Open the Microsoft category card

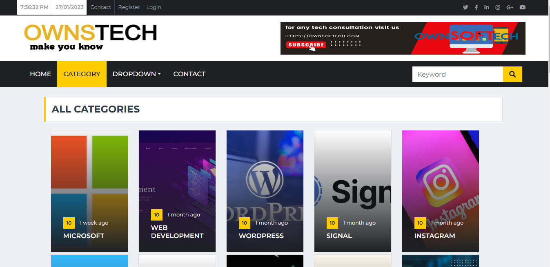(x=89, y=191)
